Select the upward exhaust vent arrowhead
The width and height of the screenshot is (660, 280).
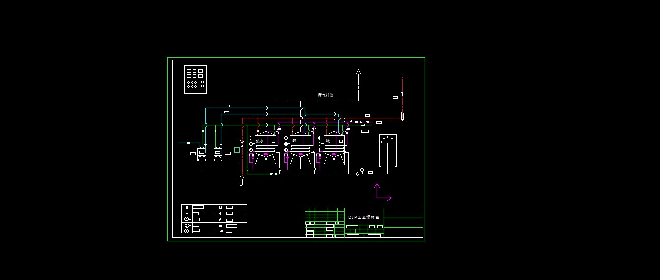358,72
